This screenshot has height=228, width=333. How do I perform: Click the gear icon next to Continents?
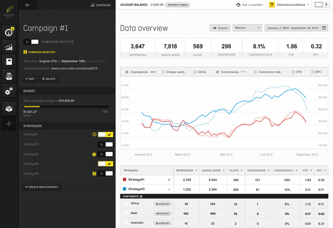coord(141,196)
